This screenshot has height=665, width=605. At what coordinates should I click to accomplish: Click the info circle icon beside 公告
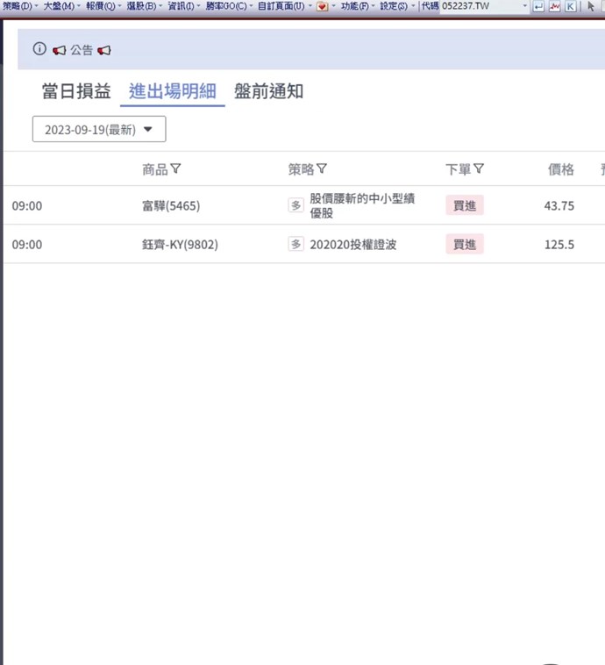click(x=39, y=49)
